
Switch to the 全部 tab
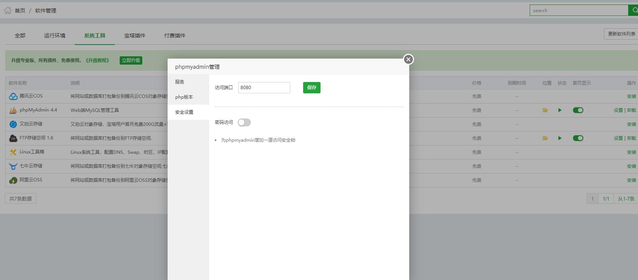(x=20, y=36)
